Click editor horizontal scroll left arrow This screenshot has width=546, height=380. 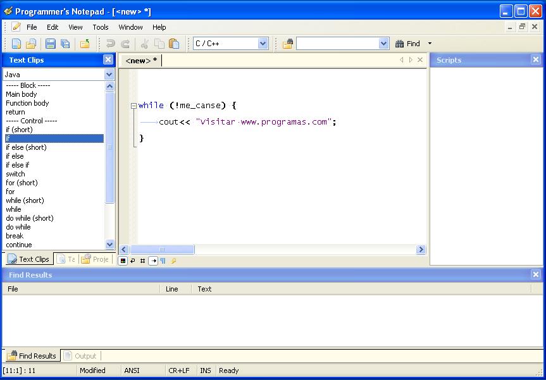(124, 250)
